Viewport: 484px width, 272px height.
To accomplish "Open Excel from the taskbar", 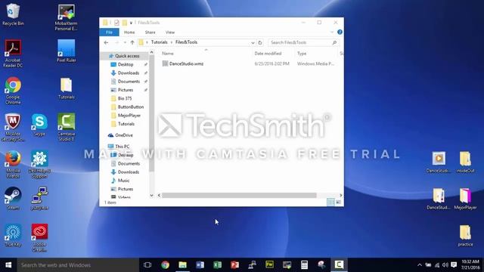I will pos(217,265).
